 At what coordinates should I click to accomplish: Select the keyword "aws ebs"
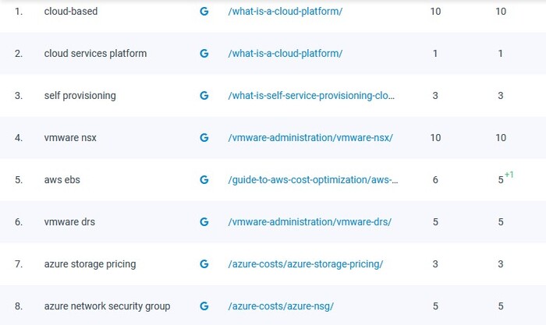click(62, 180)
